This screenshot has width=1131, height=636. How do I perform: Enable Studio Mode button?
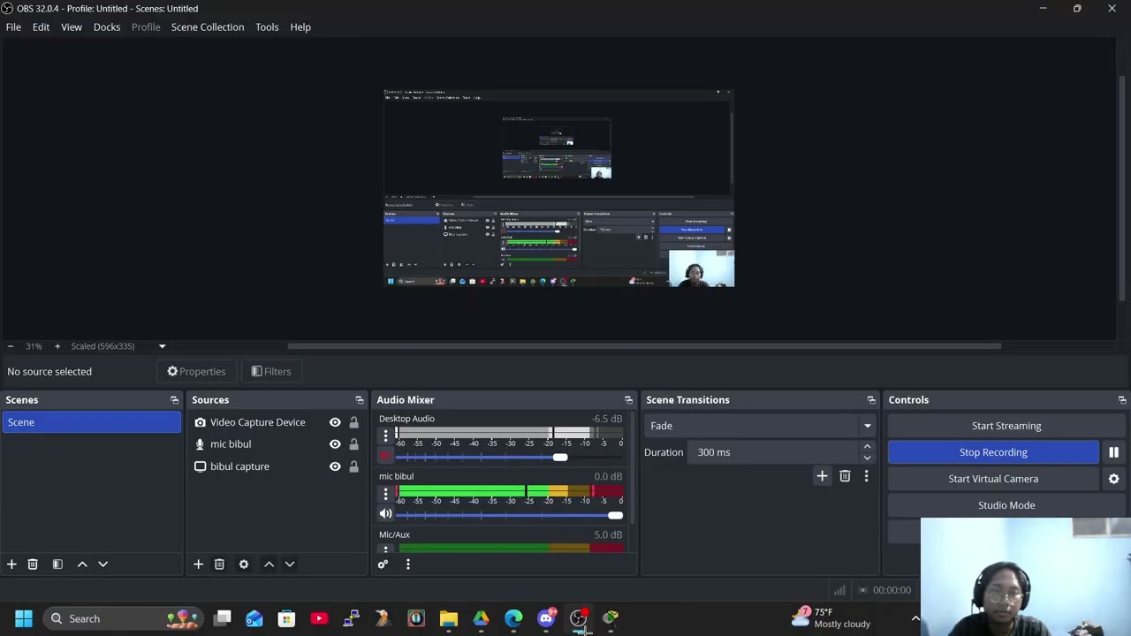click(x=1006, y=505)
